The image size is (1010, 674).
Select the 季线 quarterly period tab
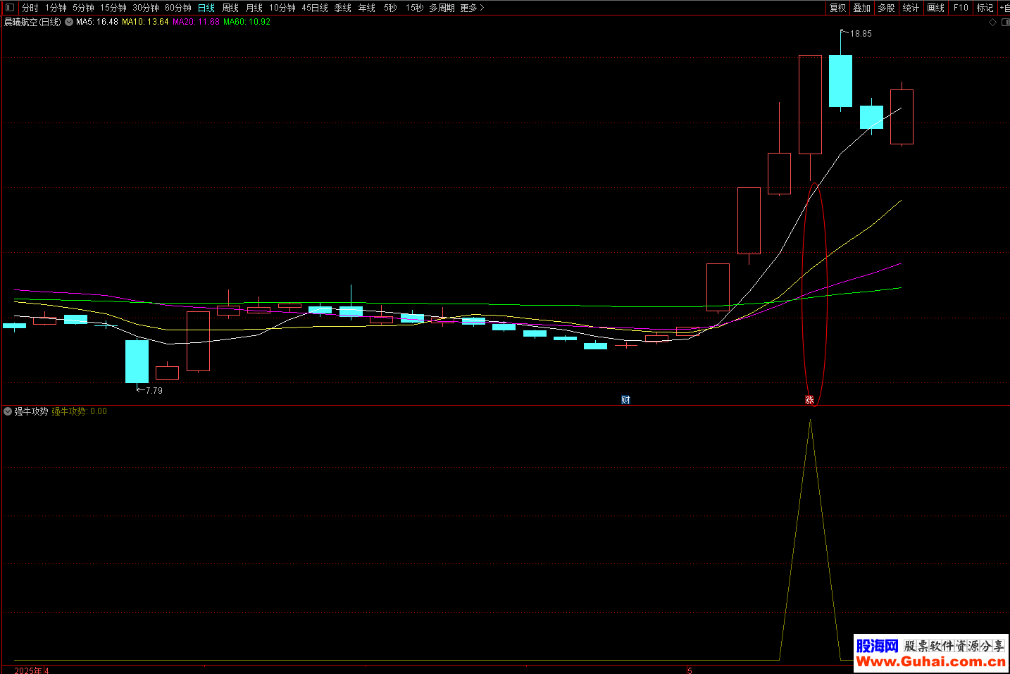pyautogui.click(x=343, y=8)
